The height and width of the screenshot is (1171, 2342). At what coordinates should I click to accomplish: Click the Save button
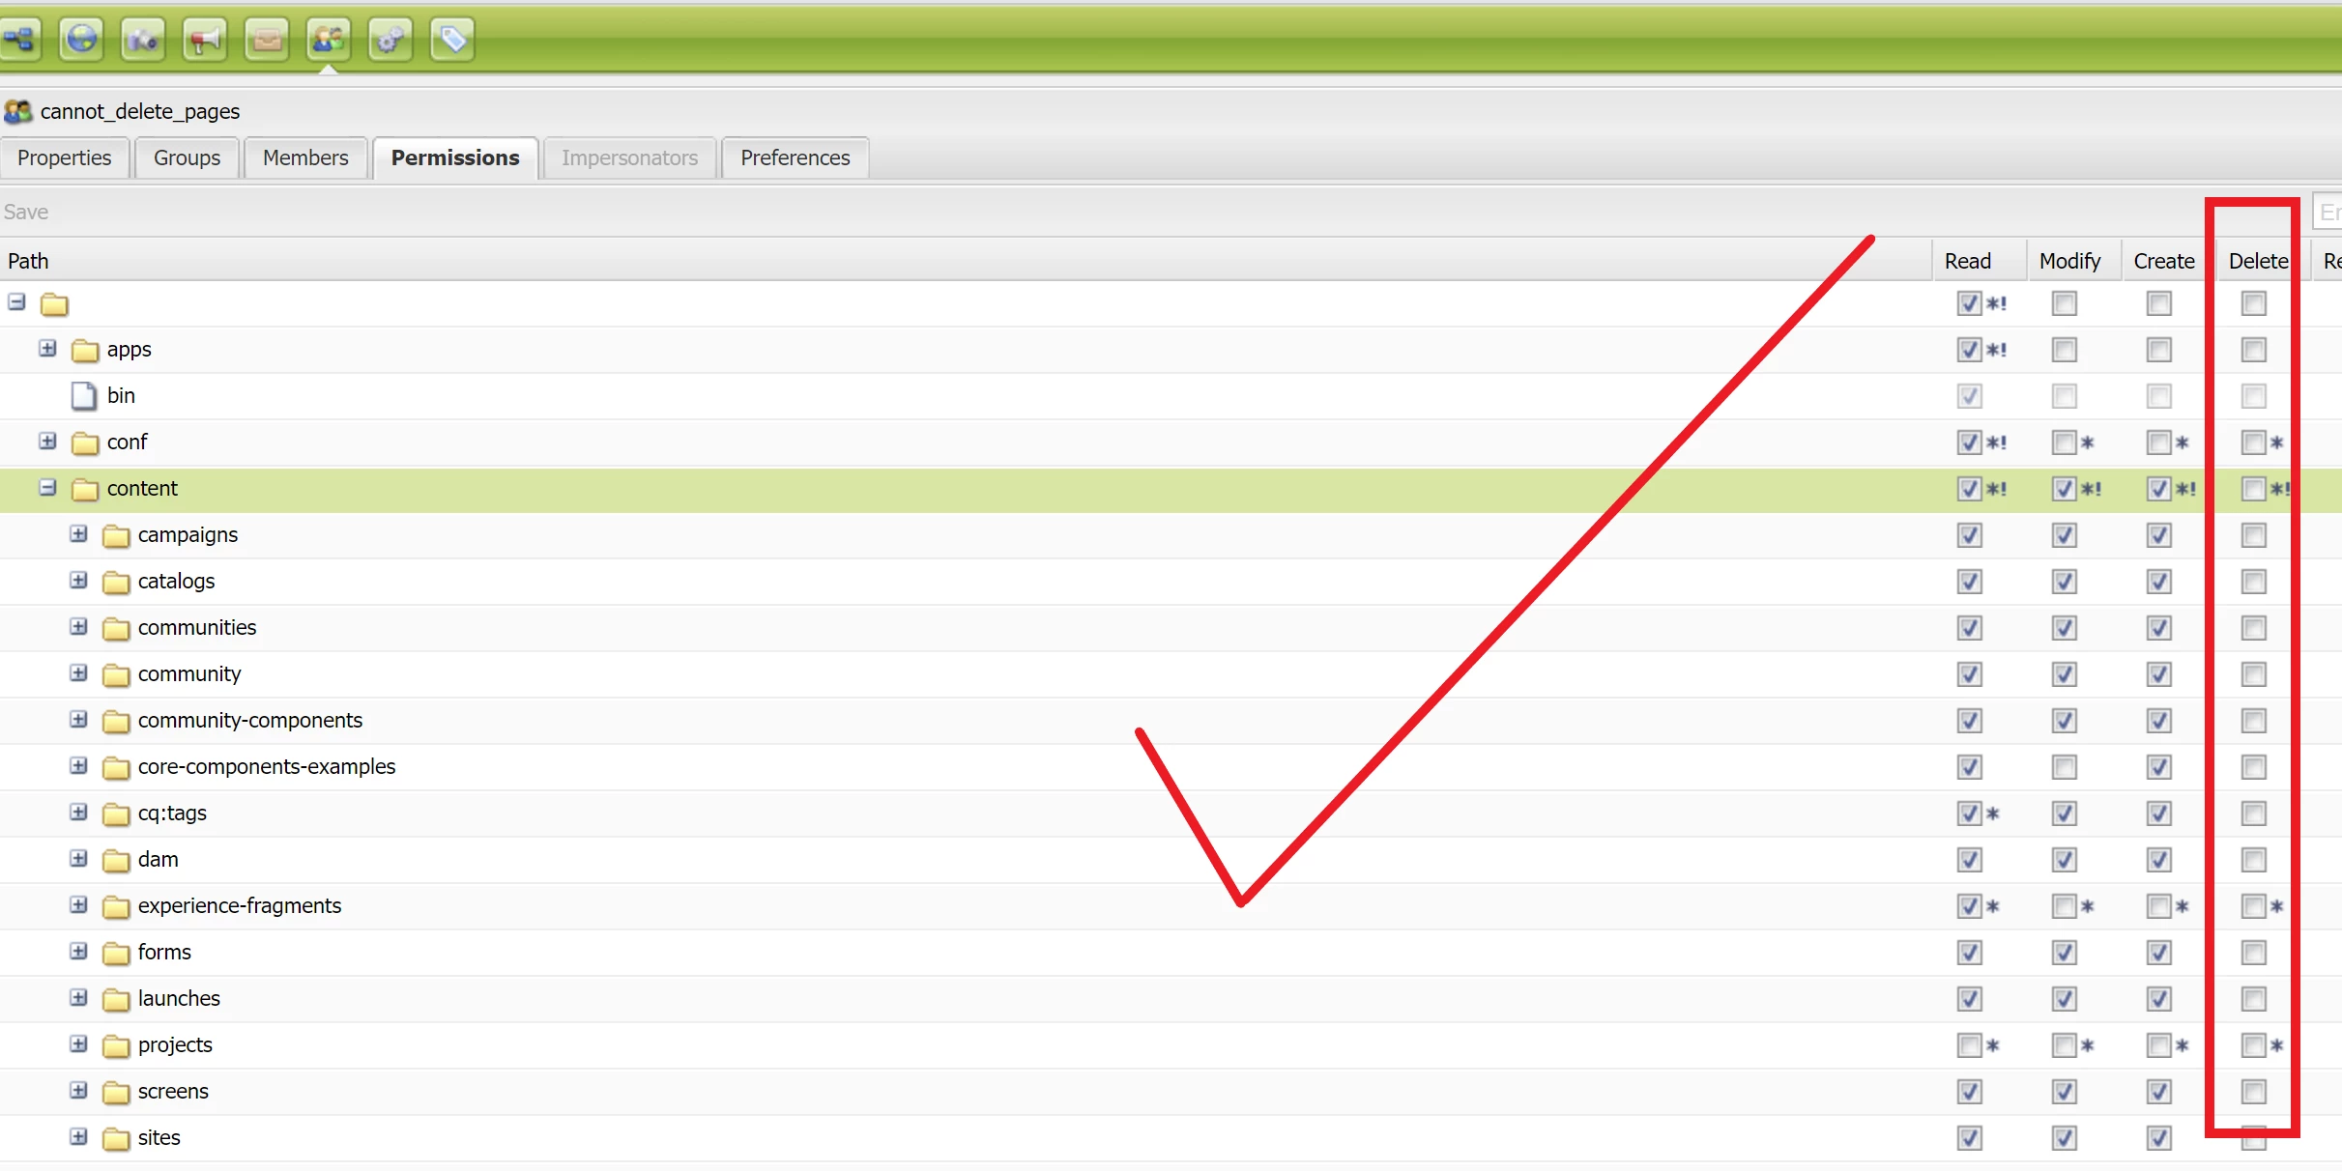coord(26,212)
